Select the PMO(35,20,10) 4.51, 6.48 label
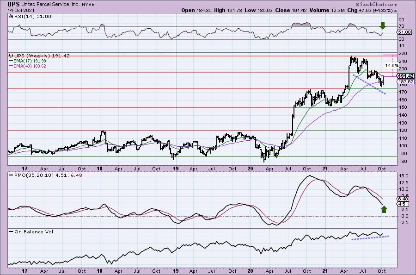Viewport: 416px width, 275px height. coord(45,175)
